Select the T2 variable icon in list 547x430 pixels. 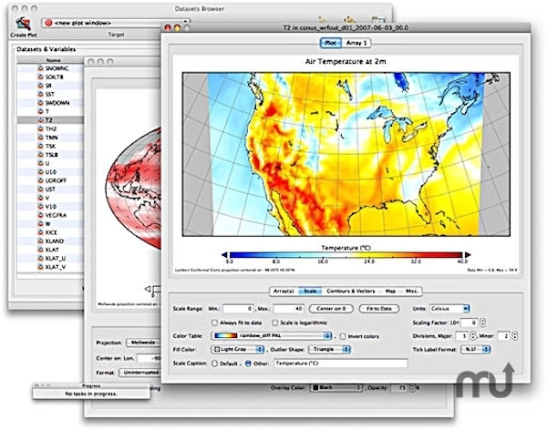click(x=40, y=120)
